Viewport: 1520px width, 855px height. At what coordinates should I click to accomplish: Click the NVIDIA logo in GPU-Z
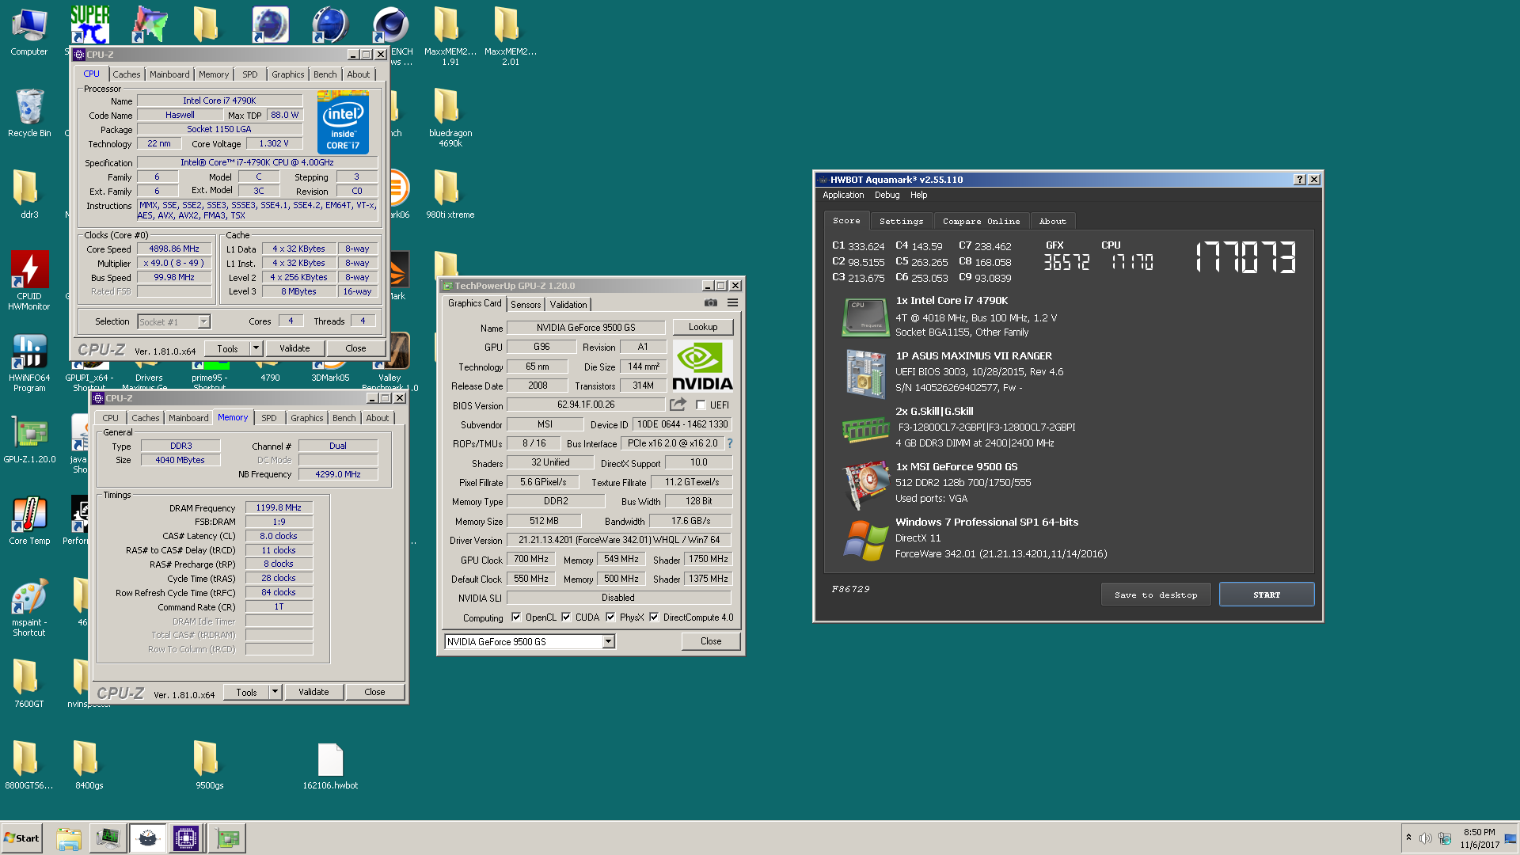(702, 367)
